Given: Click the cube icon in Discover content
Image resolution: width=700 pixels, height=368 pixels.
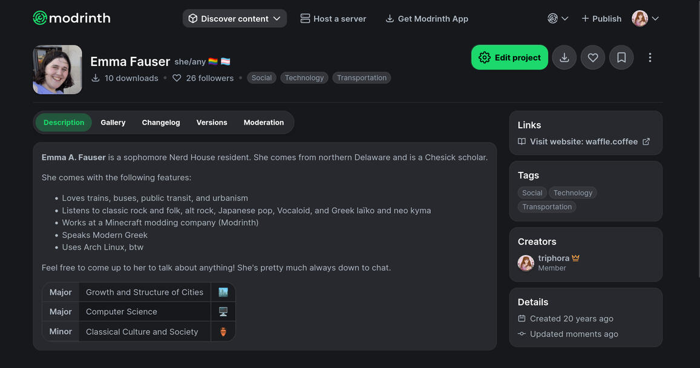Looking at the screenshot, I should (x=193, y=18).
